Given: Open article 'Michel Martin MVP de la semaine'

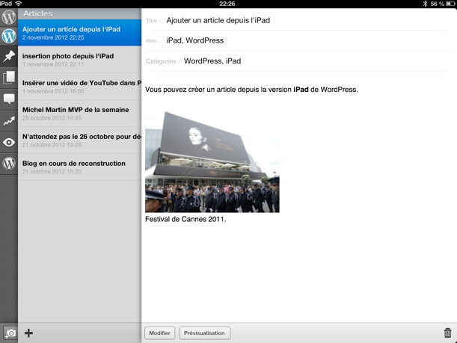Looking at the screenshot, I should (x=79, y=114).
